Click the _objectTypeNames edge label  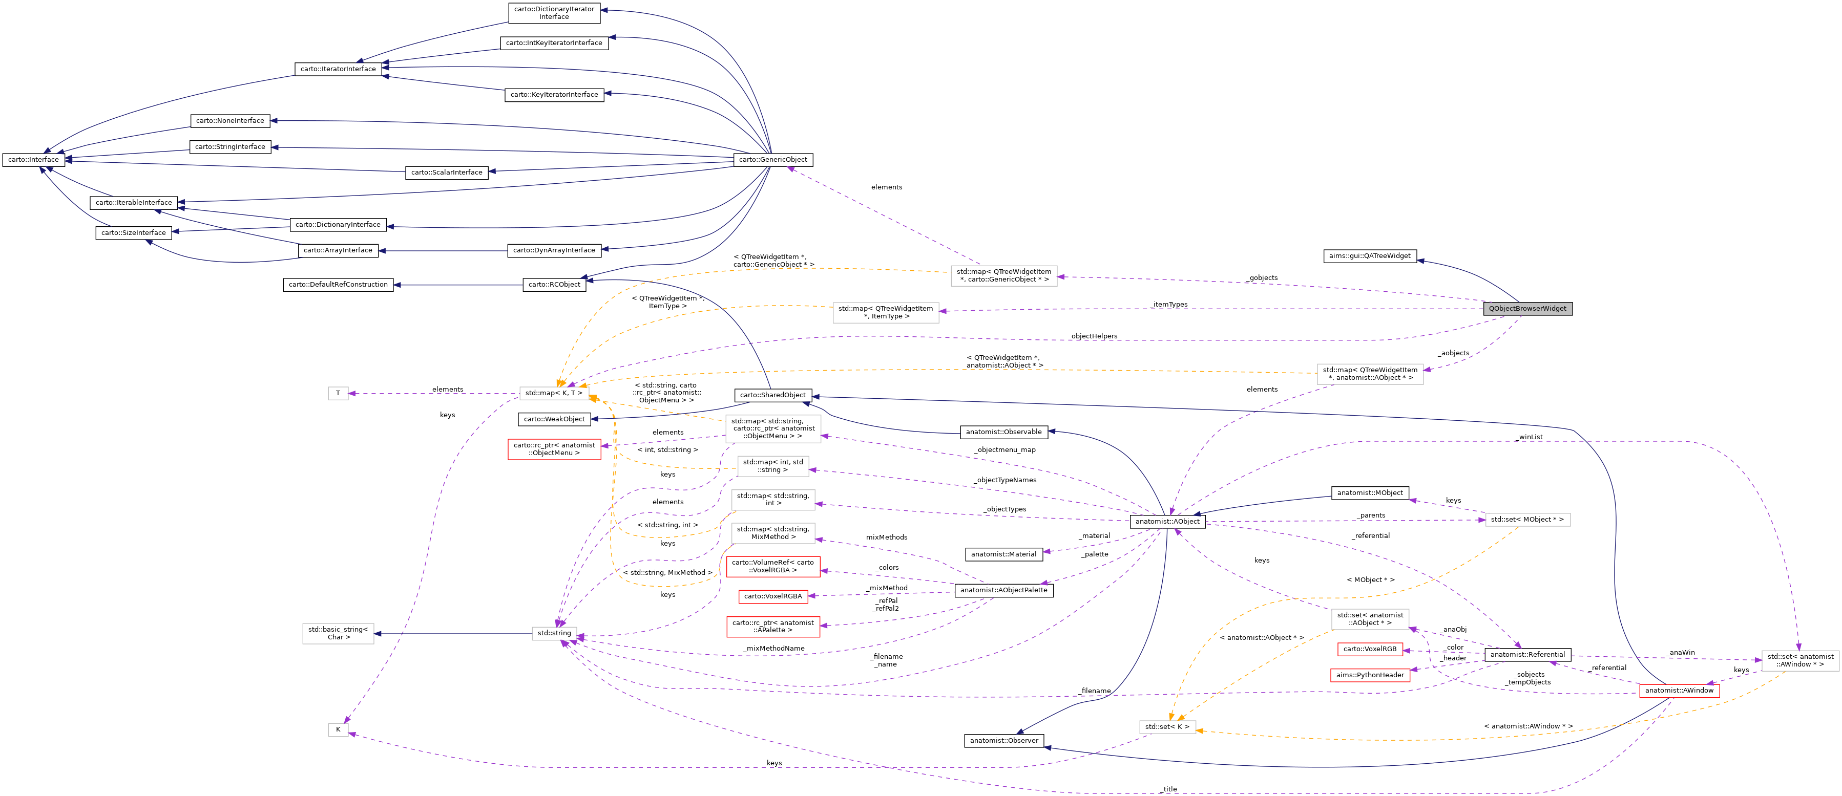pyautogui.click(x=1004, y=480)
